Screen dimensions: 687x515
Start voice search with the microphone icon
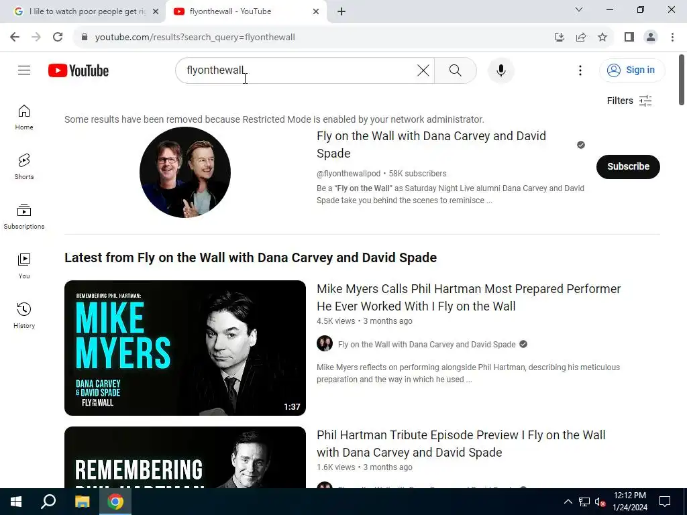[x=500, y=70]
